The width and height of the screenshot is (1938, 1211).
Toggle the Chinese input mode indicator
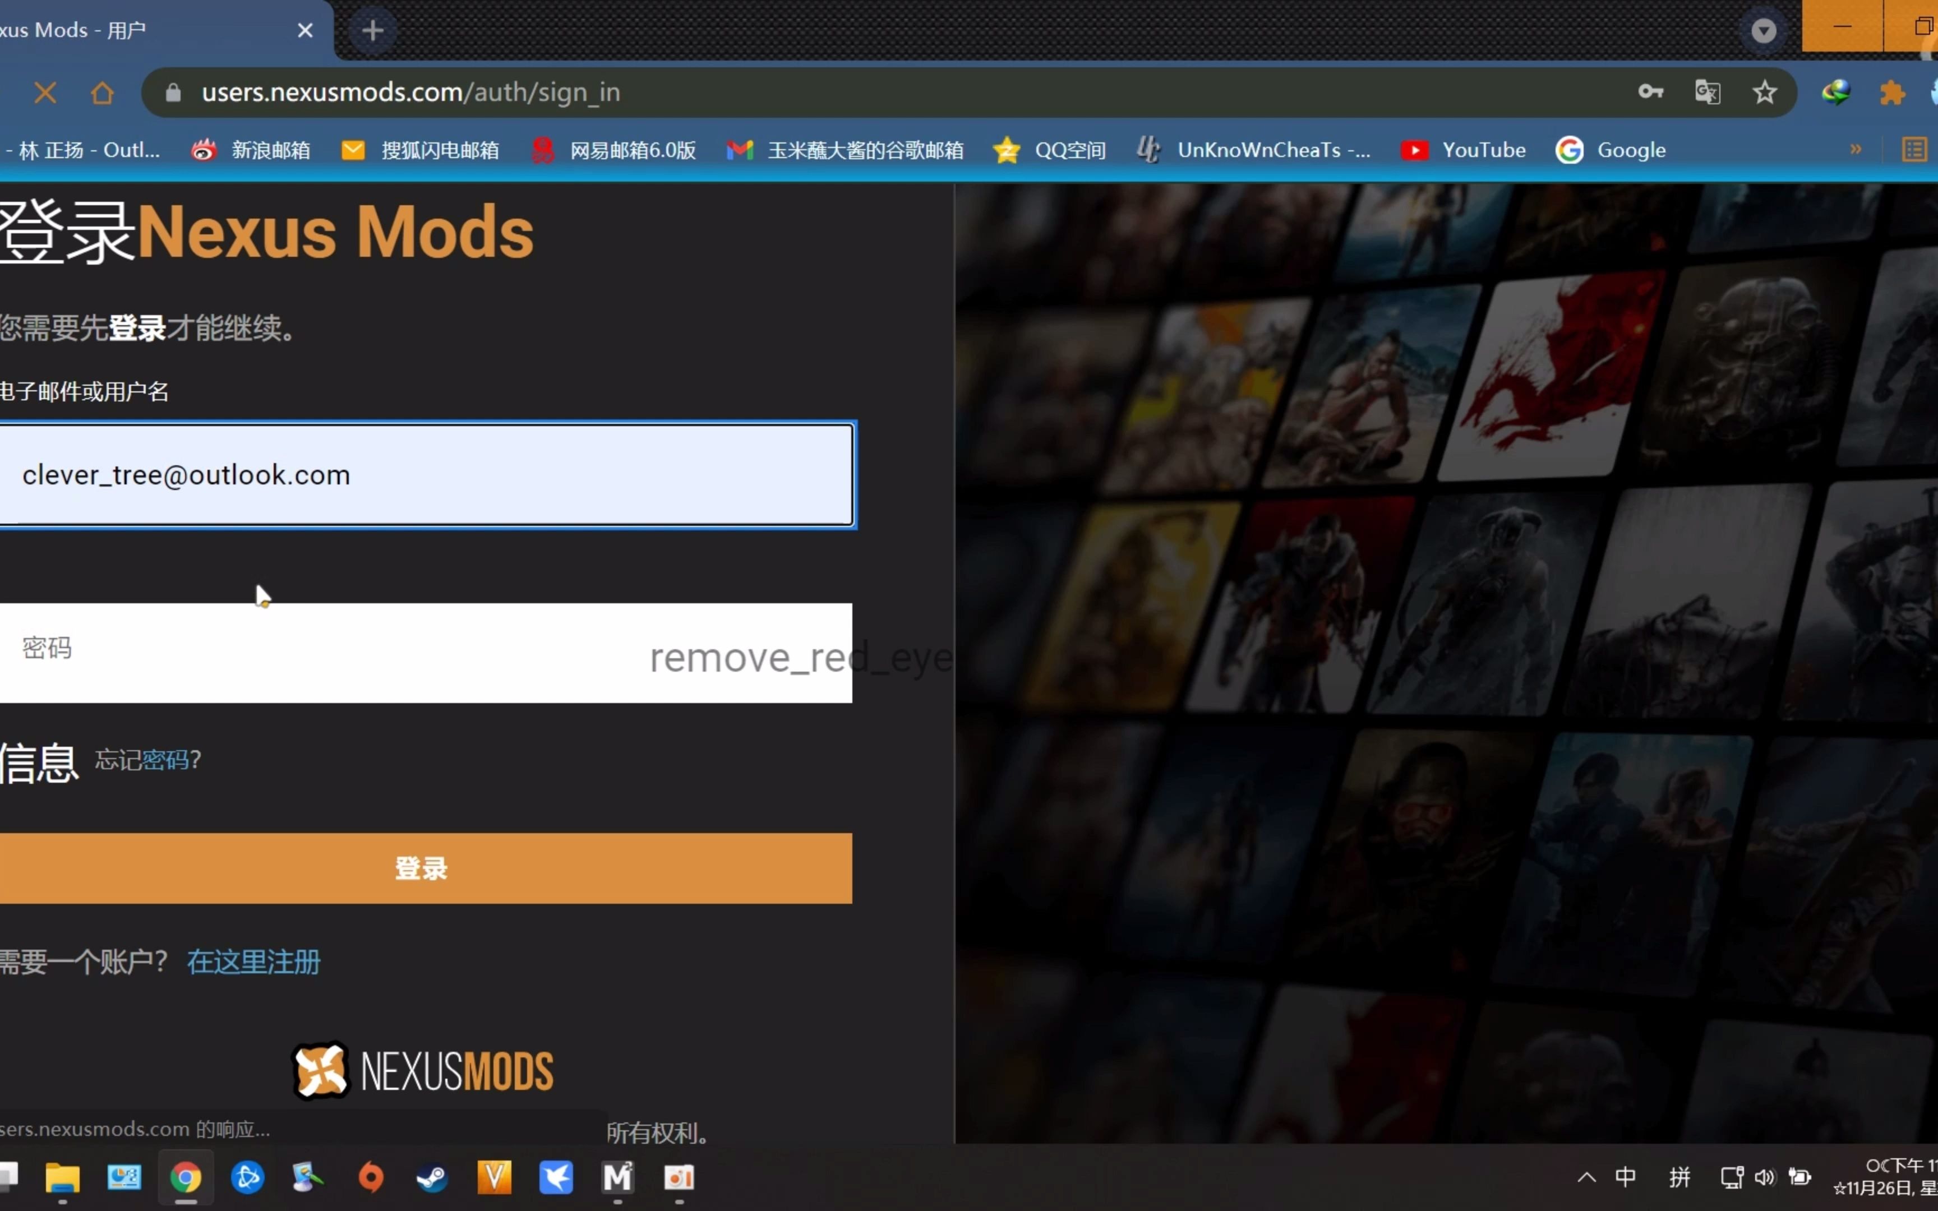1625,1177
